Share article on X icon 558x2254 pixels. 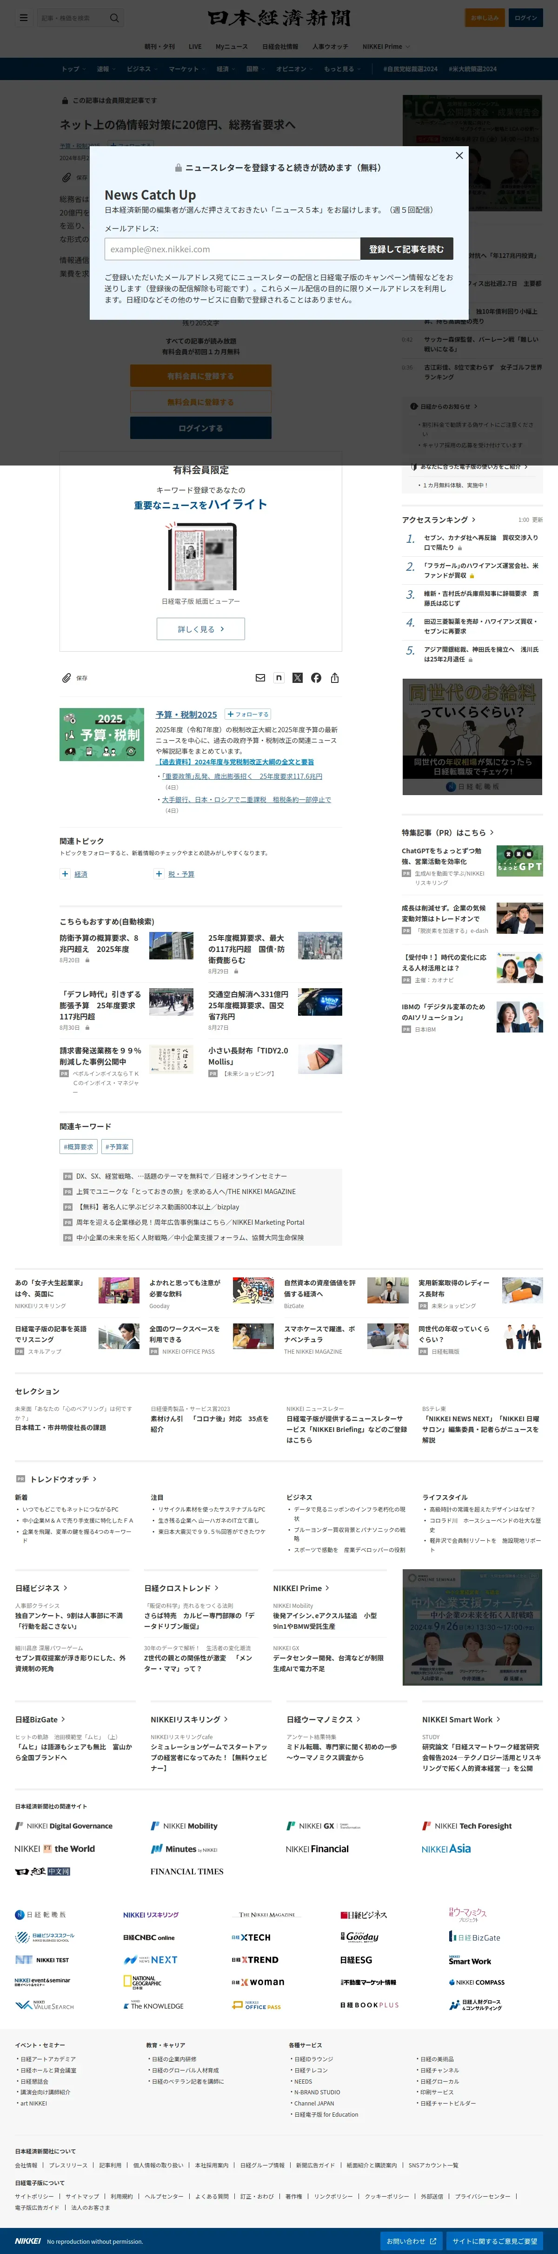pyautogui.click(x=297, y=678)
